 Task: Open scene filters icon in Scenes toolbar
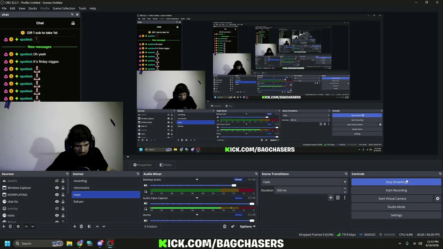pos(89,227)
